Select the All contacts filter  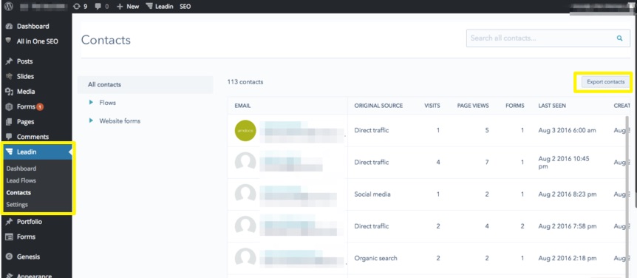145,84
